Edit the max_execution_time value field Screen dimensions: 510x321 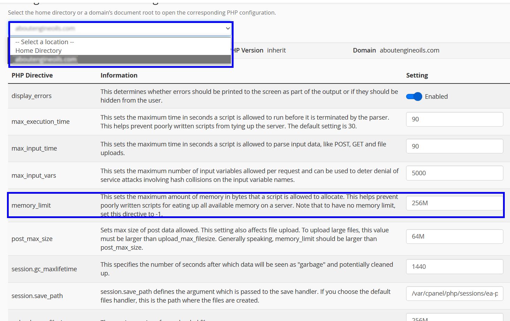[x=455, y=119]
